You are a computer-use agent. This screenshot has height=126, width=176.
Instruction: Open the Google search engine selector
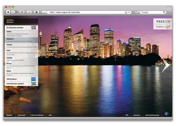[x=137, y=12]
